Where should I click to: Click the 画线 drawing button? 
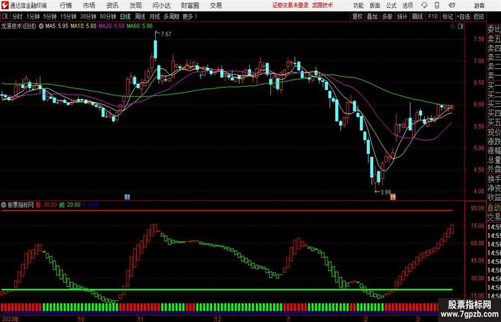point(417,17)
